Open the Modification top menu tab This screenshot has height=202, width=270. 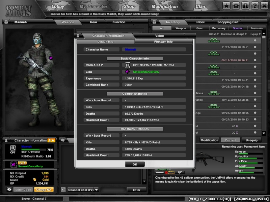(x=165, y=6)
